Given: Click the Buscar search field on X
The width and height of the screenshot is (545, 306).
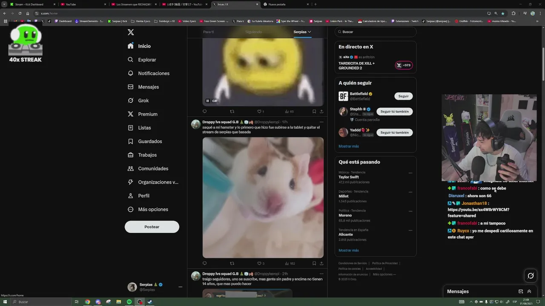Looking at the screenshot, I should point(376,32).
